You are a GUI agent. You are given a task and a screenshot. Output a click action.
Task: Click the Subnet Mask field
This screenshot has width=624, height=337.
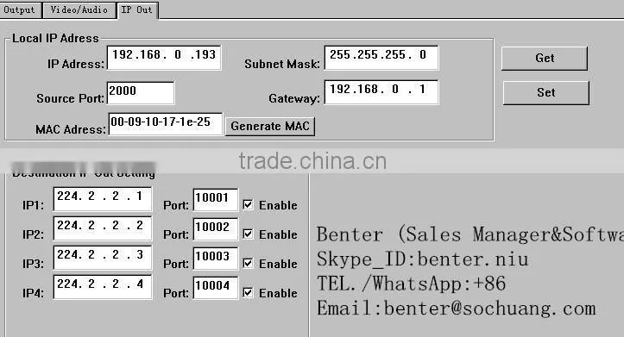[381, 58]
